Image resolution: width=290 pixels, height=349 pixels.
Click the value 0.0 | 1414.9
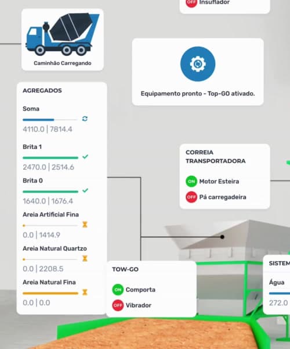(42, 235)
